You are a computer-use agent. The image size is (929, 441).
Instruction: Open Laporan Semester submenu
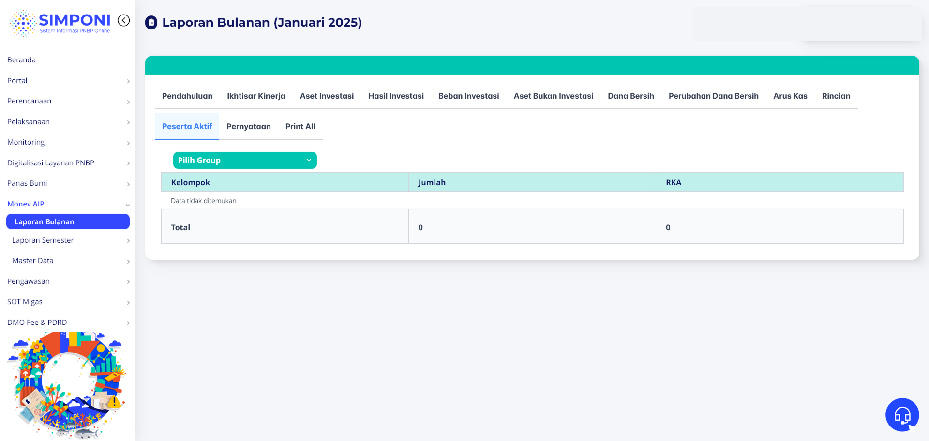pyautogui.click(x=43, y=240)
